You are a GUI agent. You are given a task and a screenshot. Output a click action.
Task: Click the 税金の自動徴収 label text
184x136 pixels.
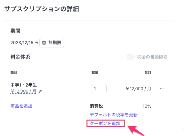[152, 57]
